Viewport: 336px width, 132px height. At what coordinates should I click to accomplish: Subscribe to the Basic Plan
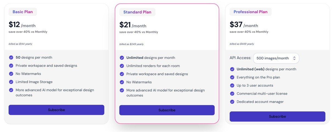click(x=56, y=110)
